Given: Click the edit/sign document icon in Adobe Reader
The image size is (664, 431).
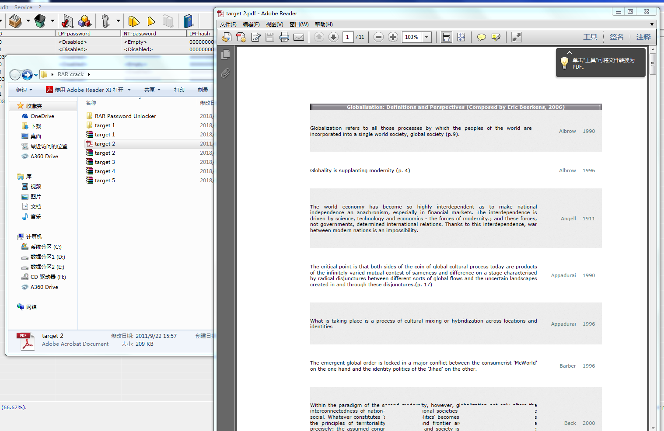Looking at the screenshot, I should 256,37.
